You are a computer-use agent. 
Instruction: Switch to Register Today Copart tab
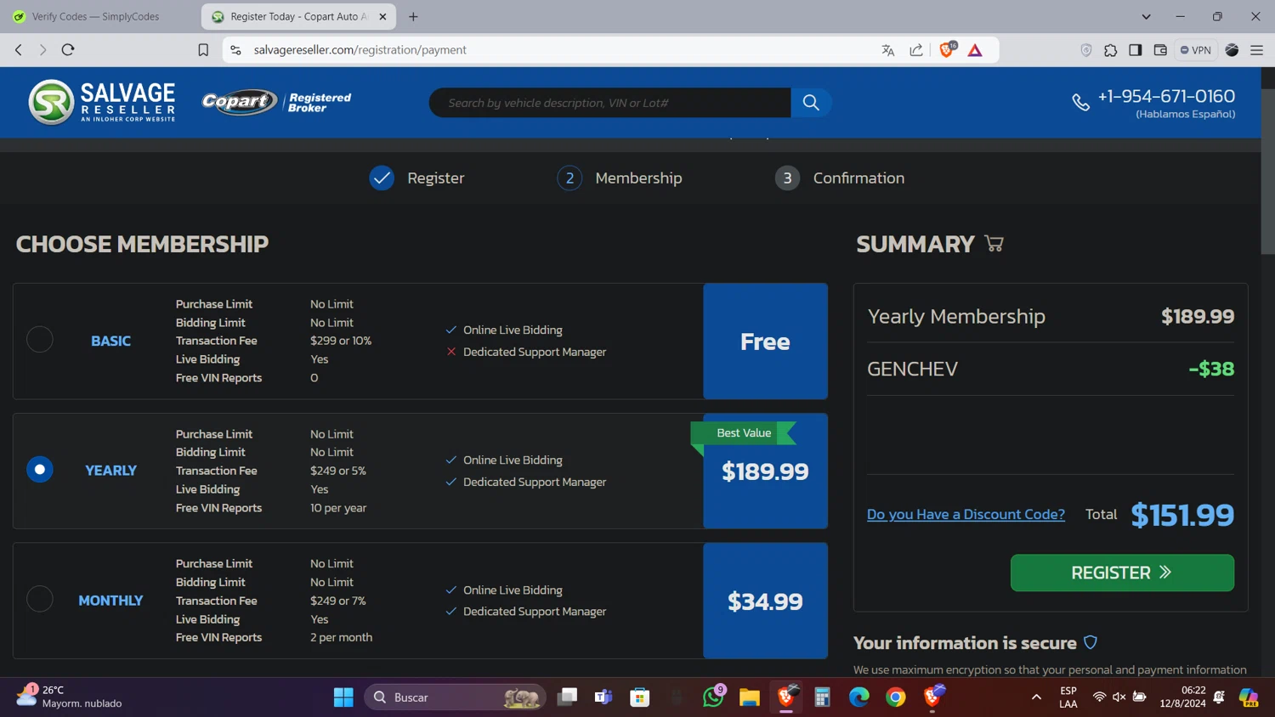[x=297, y=16]
